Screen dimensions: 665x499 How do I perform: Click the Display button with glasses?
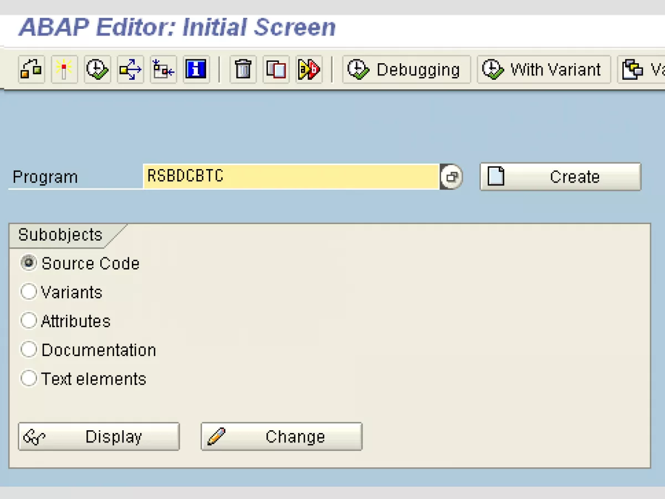coord(99,436)
